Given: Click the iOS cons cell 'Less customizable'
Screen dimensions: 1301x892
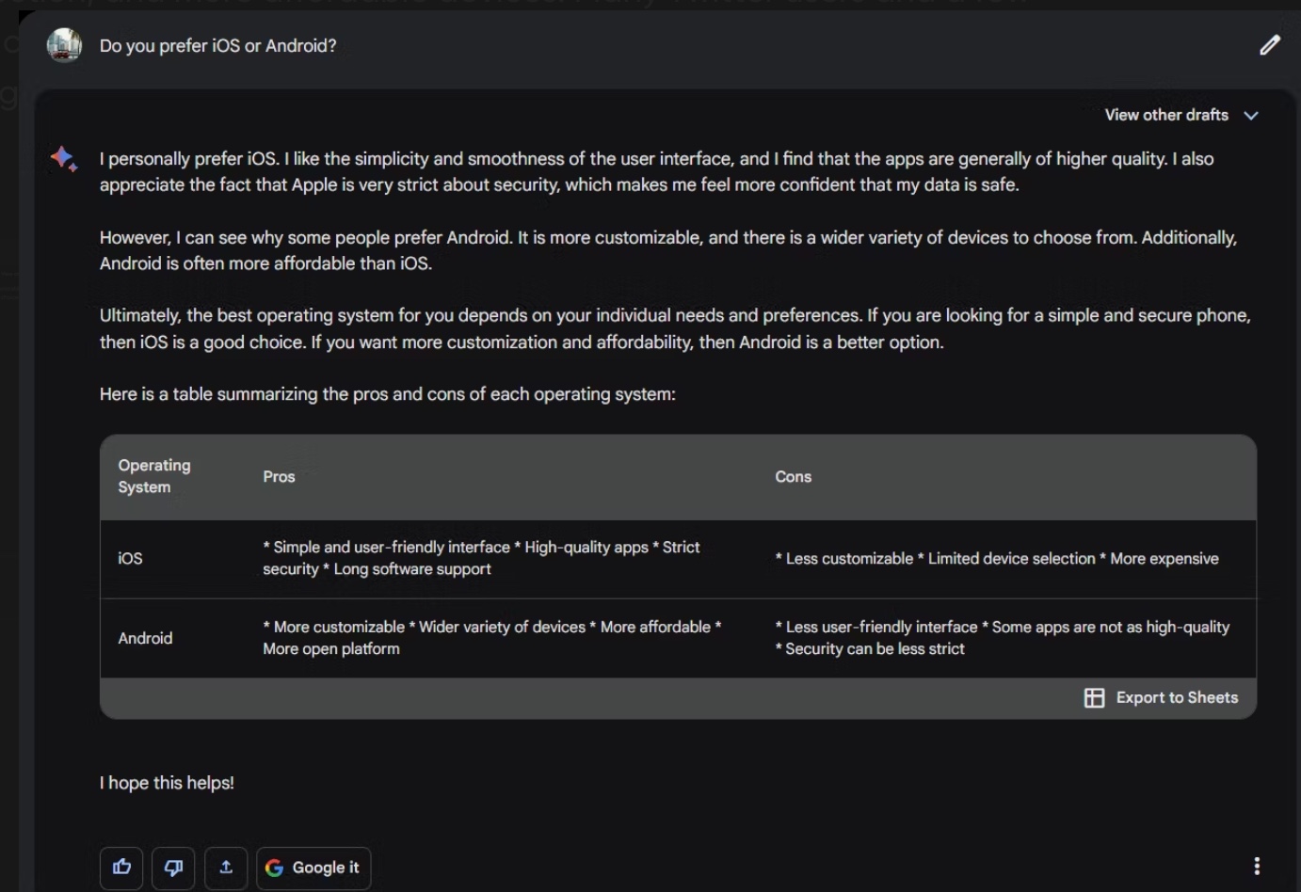Looking at the screenshot, I should [x=997, y=558].
